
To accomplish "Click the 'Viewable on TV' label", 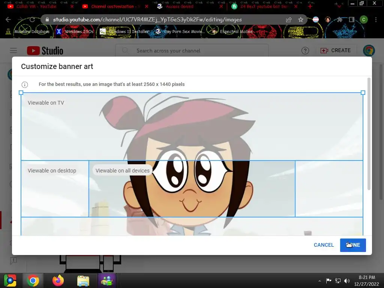I will click(46, 103).
